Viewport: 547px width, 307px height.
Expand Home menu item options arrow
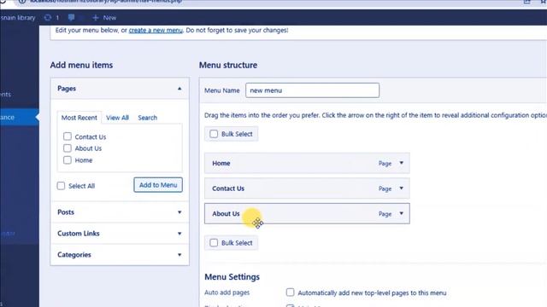click(x=402, y=163)
